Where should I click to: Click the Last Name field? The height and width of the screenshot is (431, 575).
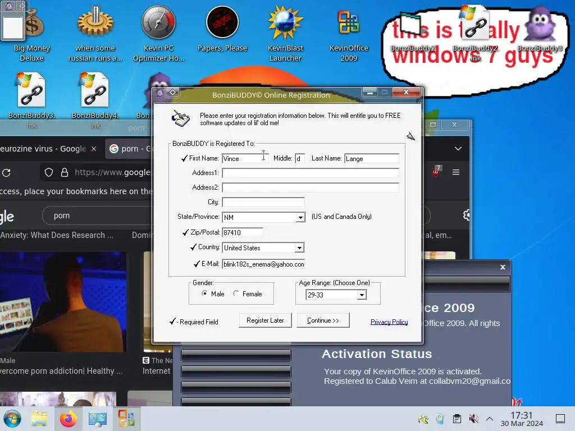(x=372, y=158)
